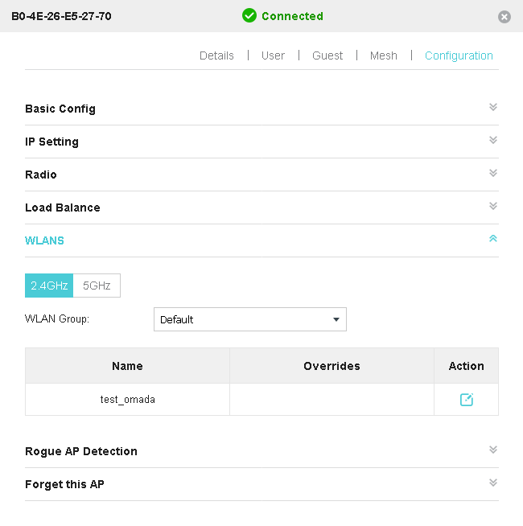The height and width of the screenshot is (526, 523).
Task: Switch to the 5GHz band
Action: pos(97,286)
